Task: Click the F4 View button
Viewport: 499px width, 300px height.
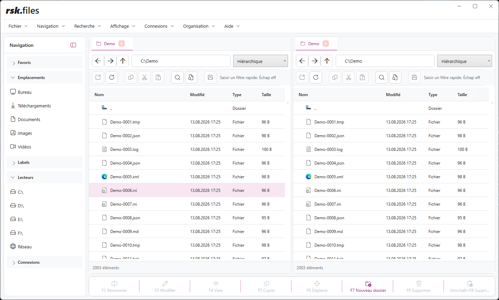Action: [216, 287]
